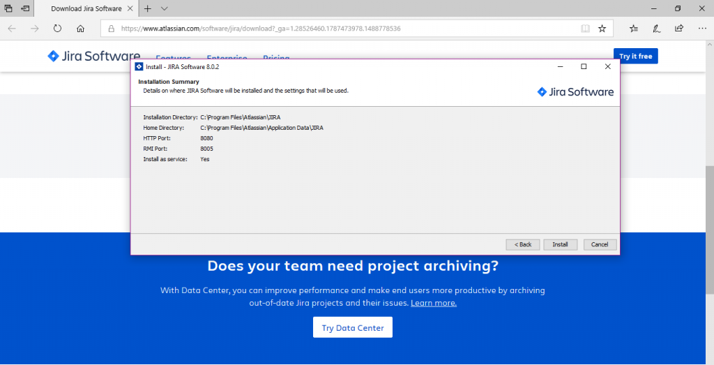
Task: Open the Try Data Center button
Action: click(x=352, y=327)
